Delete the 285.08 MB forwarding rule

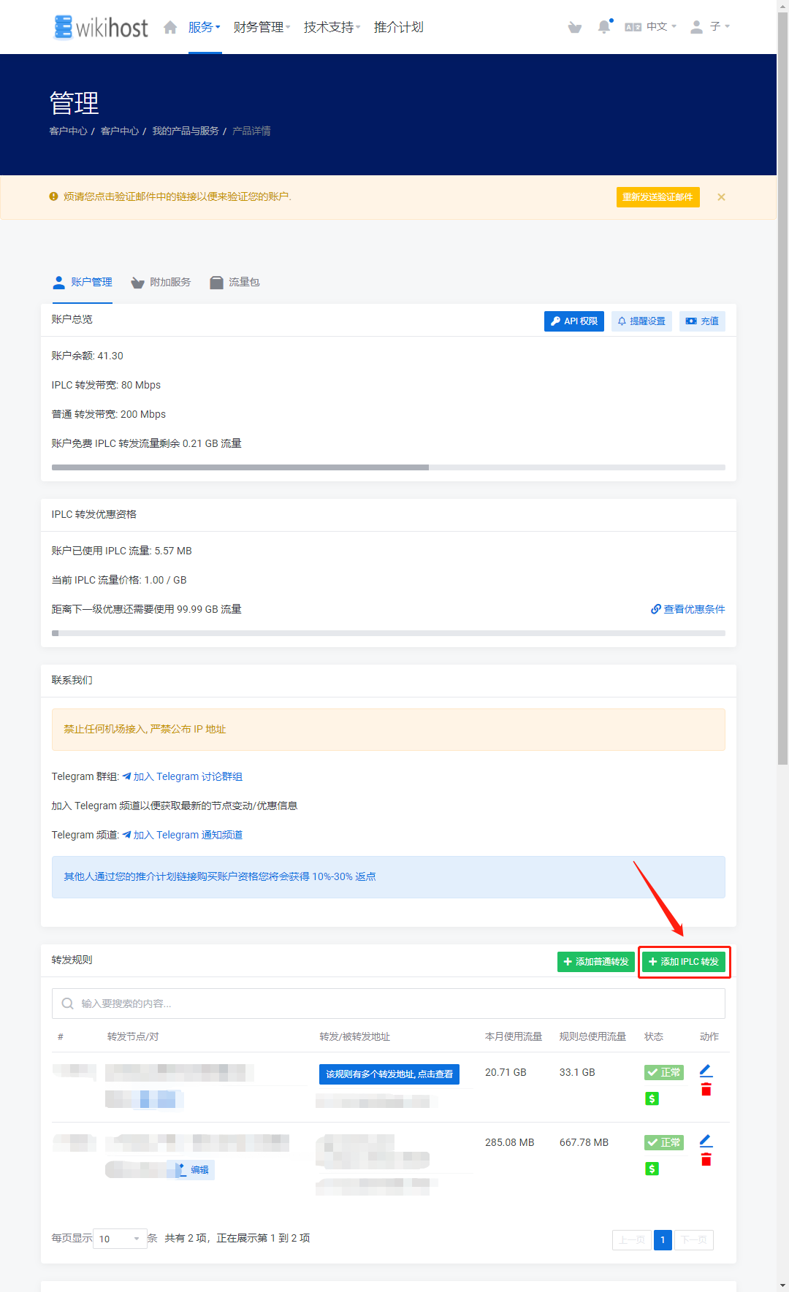[x=706, y=1160]
